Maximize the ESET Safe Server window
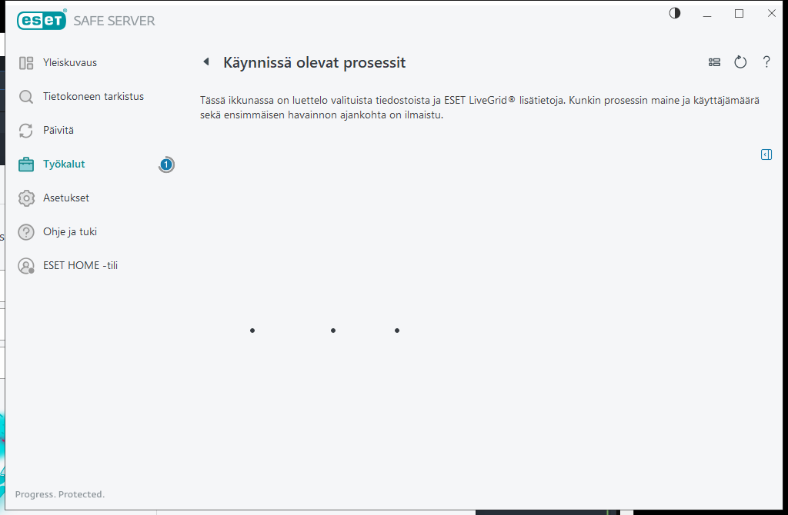Viewport: 788px width, 515px height. [x=739, y=14]
